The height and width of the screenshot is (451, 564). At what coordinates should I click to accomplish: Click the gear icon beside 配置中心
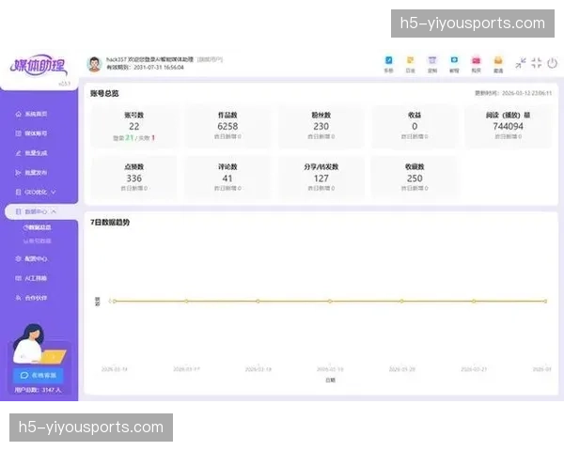[x=19, y=259]
